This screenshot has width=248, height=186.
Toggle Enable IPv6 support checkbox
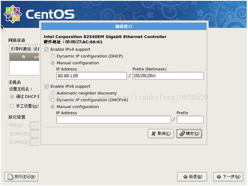point(46,87)
